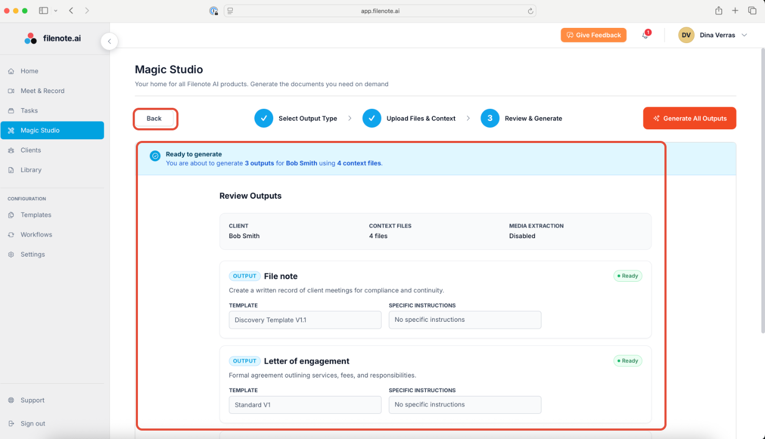Click the step 3 circle icon

[490, 118]
